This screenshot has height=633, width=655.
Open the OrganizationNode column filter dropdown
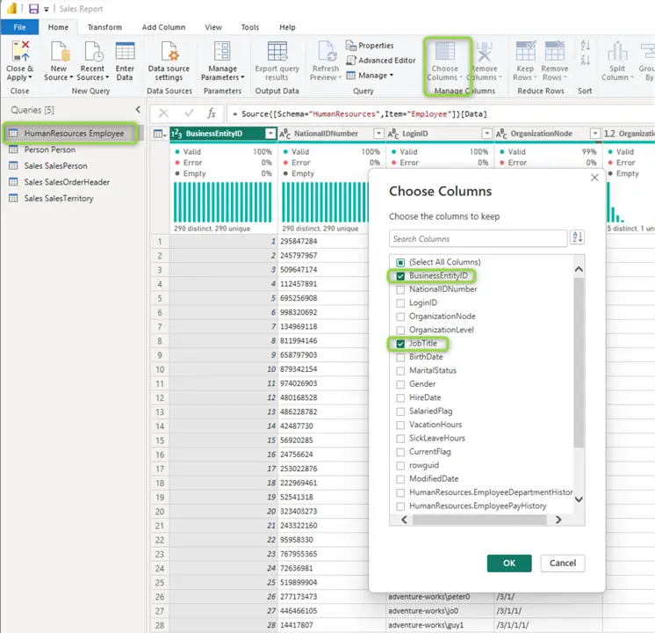pyautogui.click(x=594, y=134)
